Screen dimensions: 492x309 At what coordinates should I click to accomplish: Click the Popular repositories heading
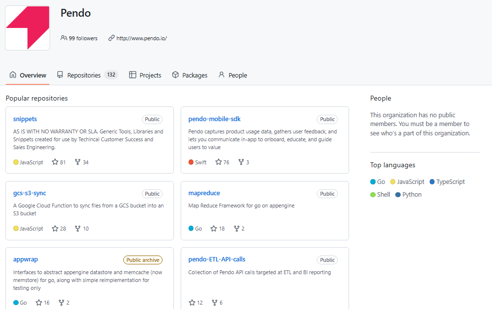click(37, 99)
